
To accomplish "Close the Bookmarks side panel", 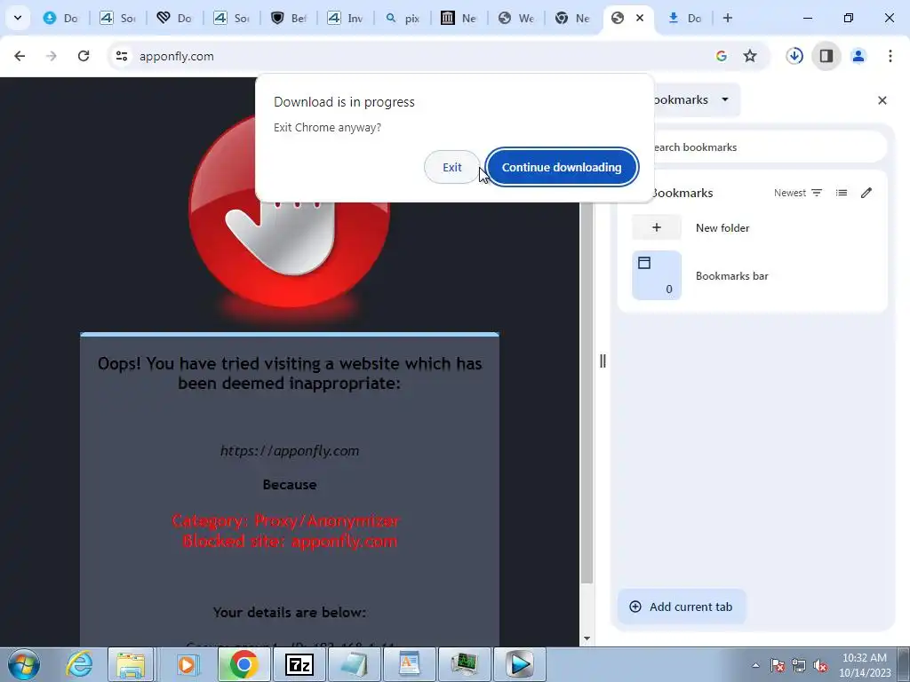I will 882,100.
